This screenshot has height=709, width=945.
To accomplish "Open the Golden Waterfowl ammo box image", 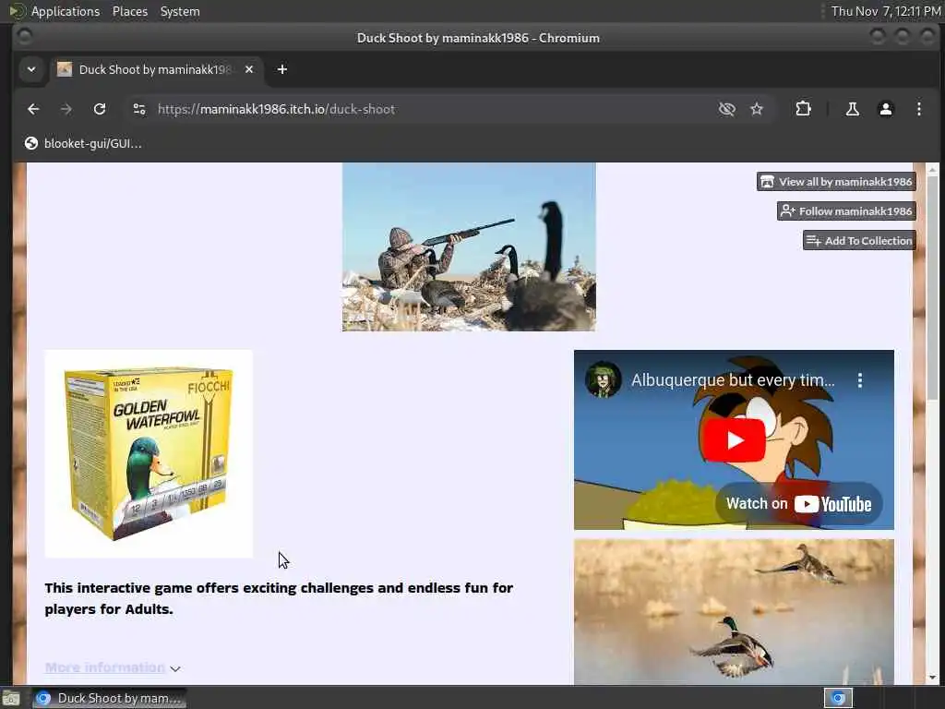I will point(149,454).
